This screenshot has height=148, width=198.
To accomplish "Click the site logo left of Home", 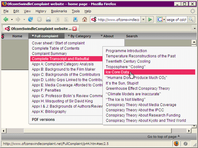I will pyautogui.click(x=3, y=36).
